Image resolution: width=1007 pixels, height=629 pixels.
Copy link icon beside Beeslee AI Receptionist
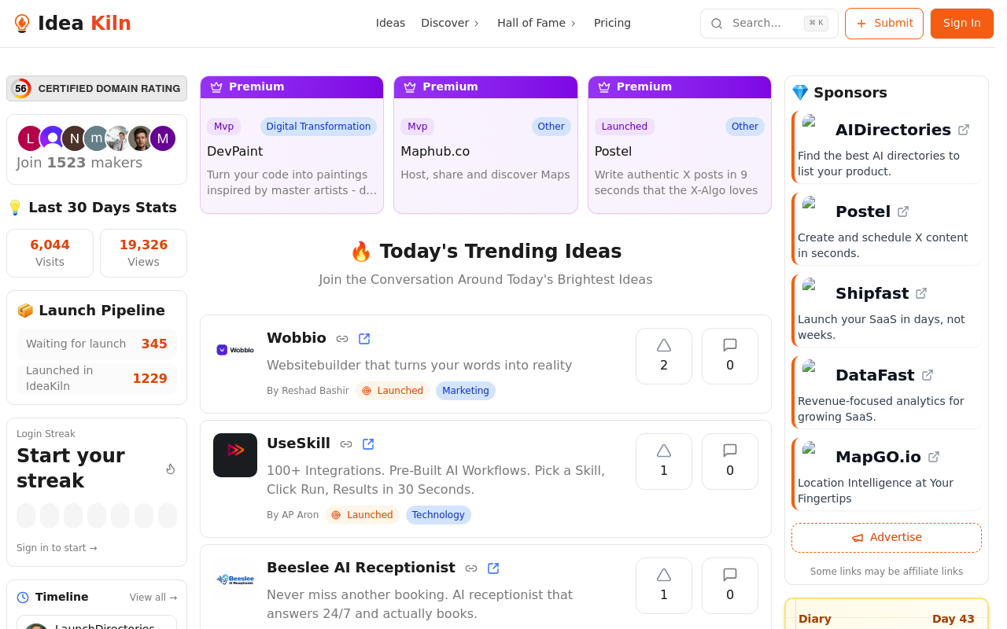(x=471, y=568)
